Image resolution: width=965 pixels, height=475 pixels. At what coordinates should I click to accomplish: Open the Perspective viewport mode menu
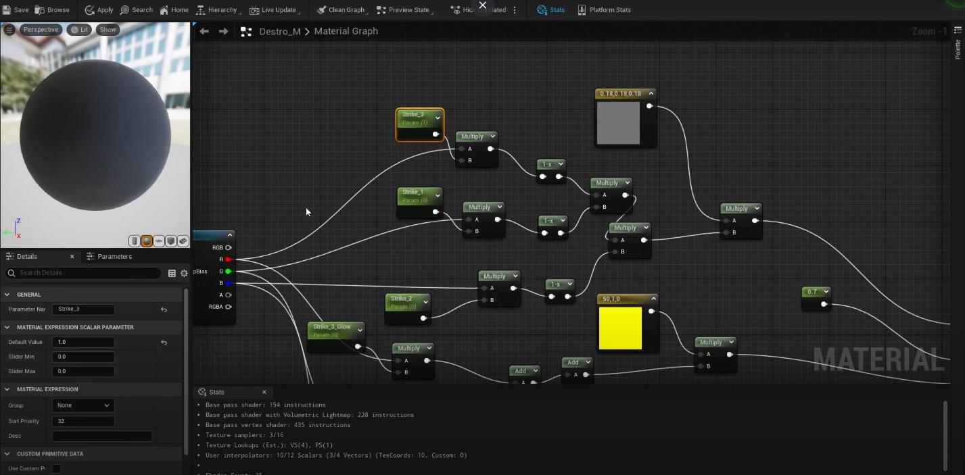(40, 30)
